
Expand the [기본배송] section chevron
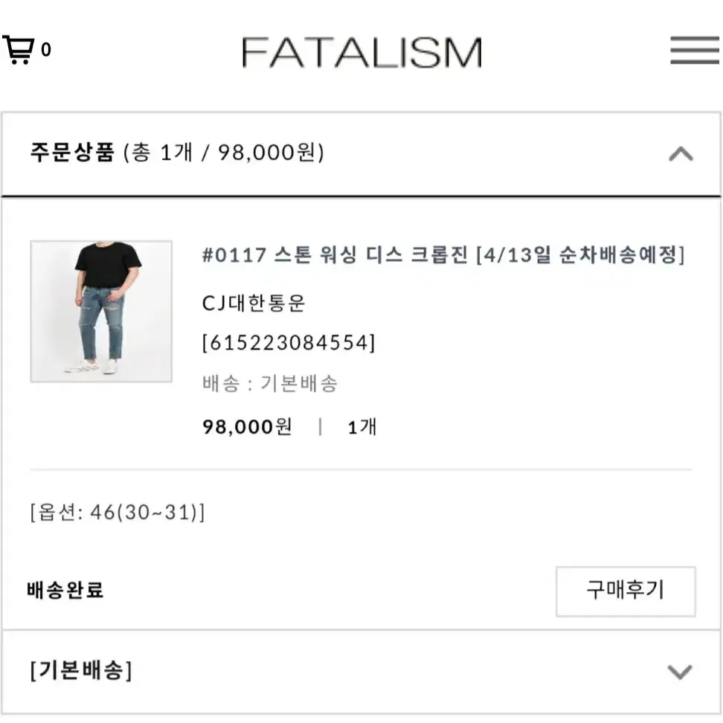pos(680,672)
